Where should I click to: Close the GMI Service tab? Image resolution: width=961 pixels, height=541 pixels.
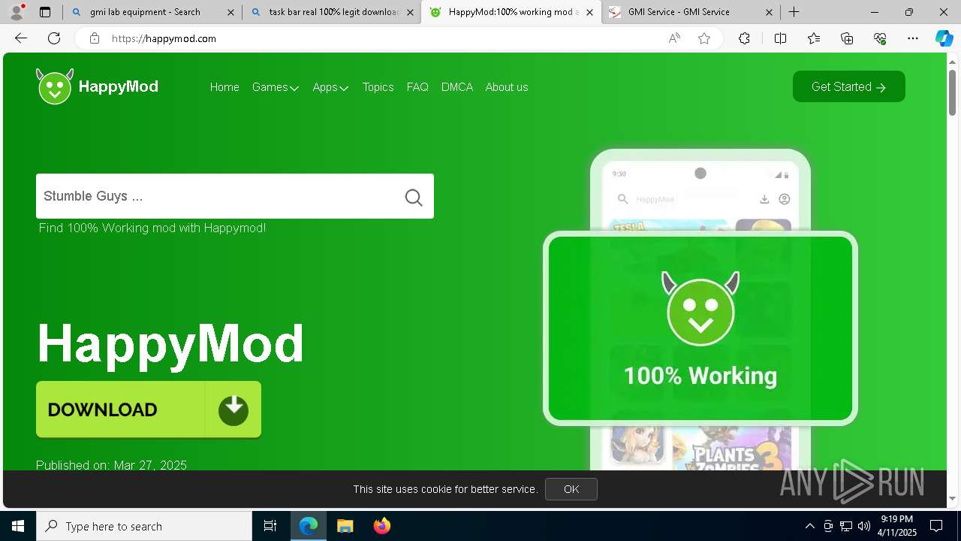click(x=769, y=12)
